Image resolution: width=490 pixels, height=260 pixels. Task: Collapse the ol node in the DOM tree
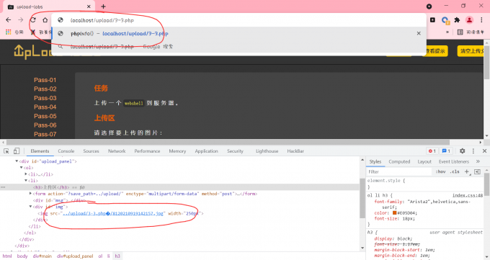(21, 168)
